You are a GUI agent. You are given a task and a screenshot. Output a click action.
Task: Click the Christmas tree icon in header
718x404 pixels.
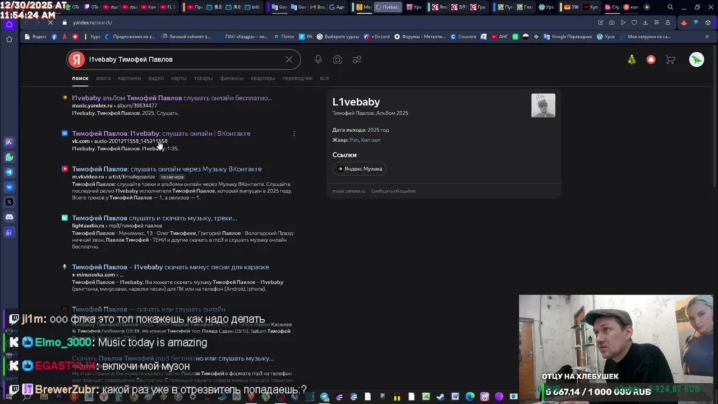pos(632,59)
